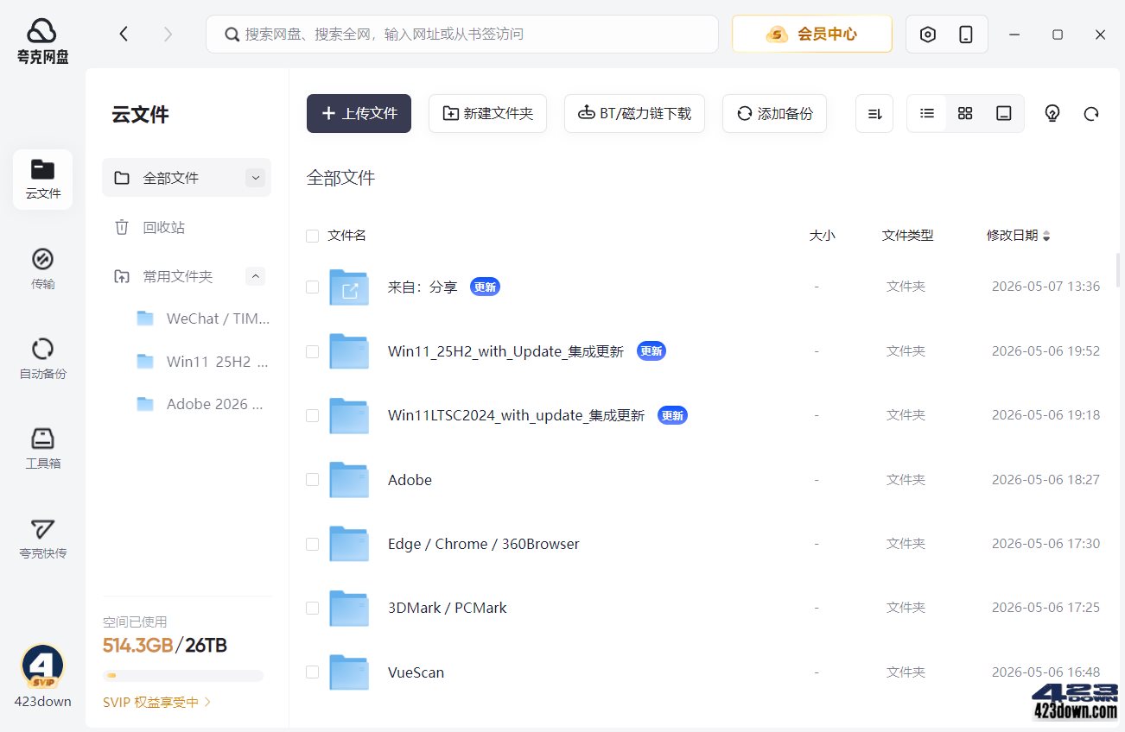Refresh the file list
This screenshot has width=1125, height=732.
(x=1091, y=114)
